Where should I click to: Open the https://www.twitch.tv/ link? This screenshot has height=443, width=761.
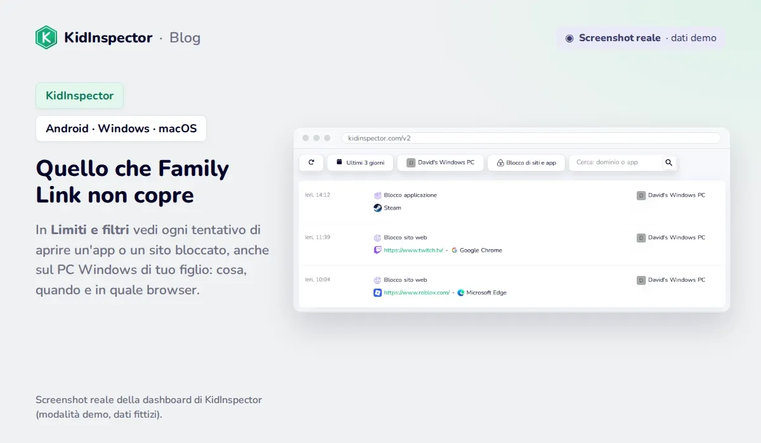(413, 250)
